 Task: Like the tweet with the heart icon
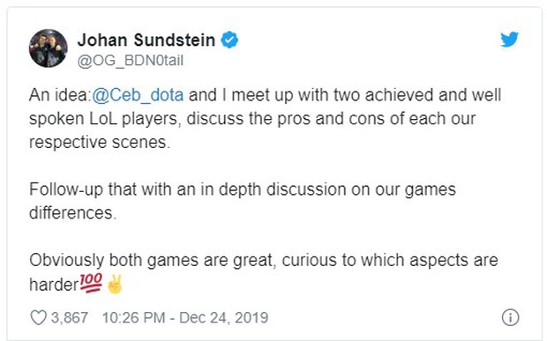point(38,318)
